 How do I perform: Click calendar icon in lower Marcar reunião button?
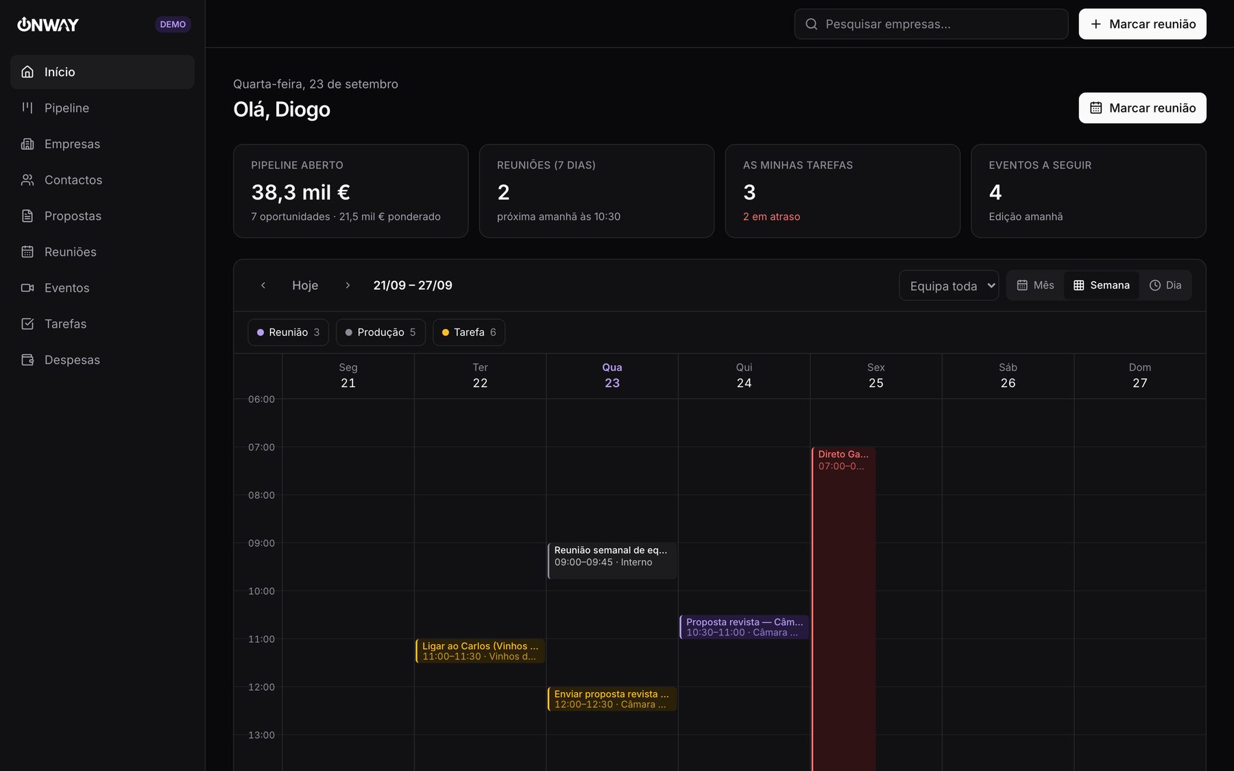pyautogui.click(x=1096, y=108)
